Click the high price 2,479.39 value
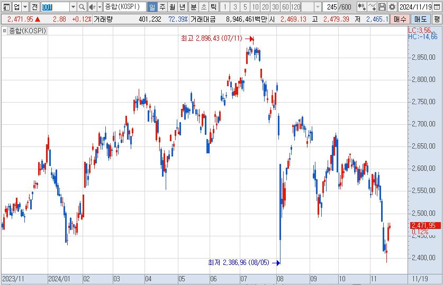The height and width of the screenshot is (285, 443). pos(336,19)
